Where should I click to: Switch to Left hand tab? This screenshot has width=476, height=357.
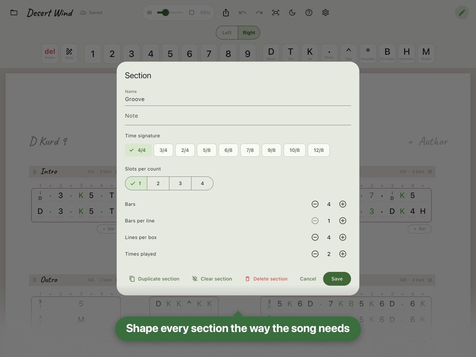pos(227,33)
